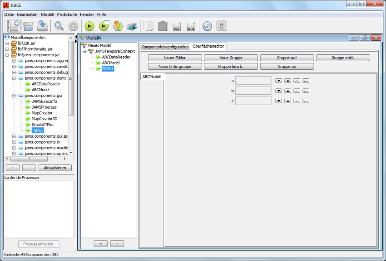Click the move-up arrow for parameter b
Screen dimensions: 386x261
[287, 91]
